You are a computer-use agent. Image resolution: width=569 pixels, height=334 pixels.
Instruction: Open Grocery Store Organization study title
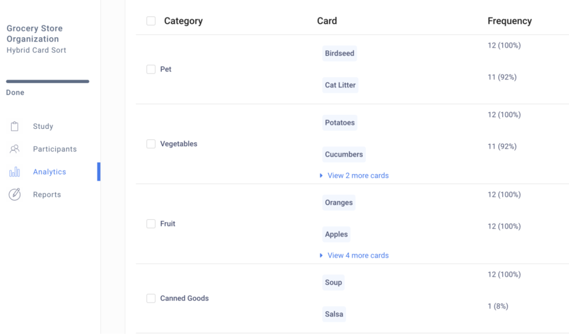[x=35, y=33]
